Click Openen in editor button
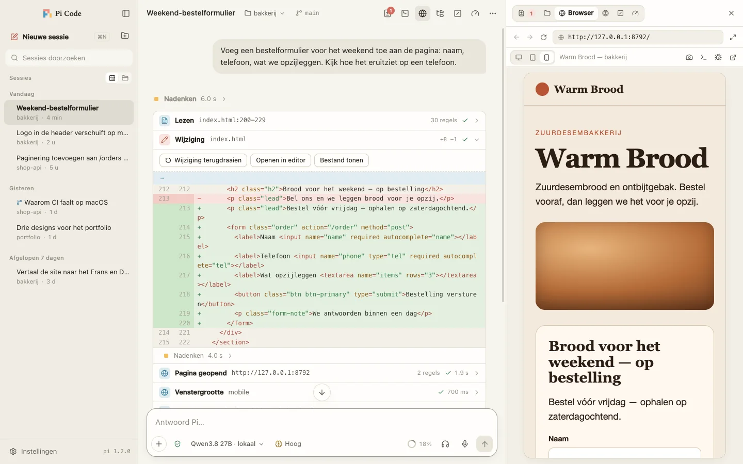Viewport: 743px width, 464px height. (281, 160)
